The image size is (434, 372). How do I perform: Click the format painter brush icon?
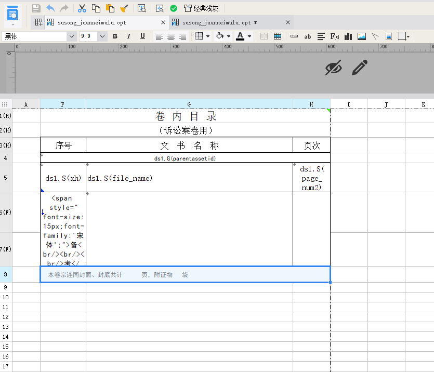(124, 8)
